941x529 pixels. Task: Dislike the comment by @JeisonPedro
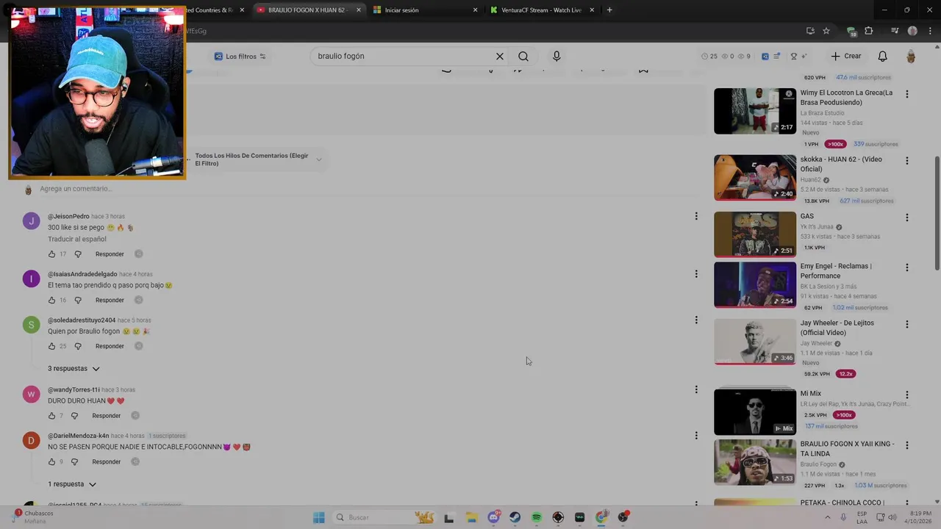tap(78, 254)
